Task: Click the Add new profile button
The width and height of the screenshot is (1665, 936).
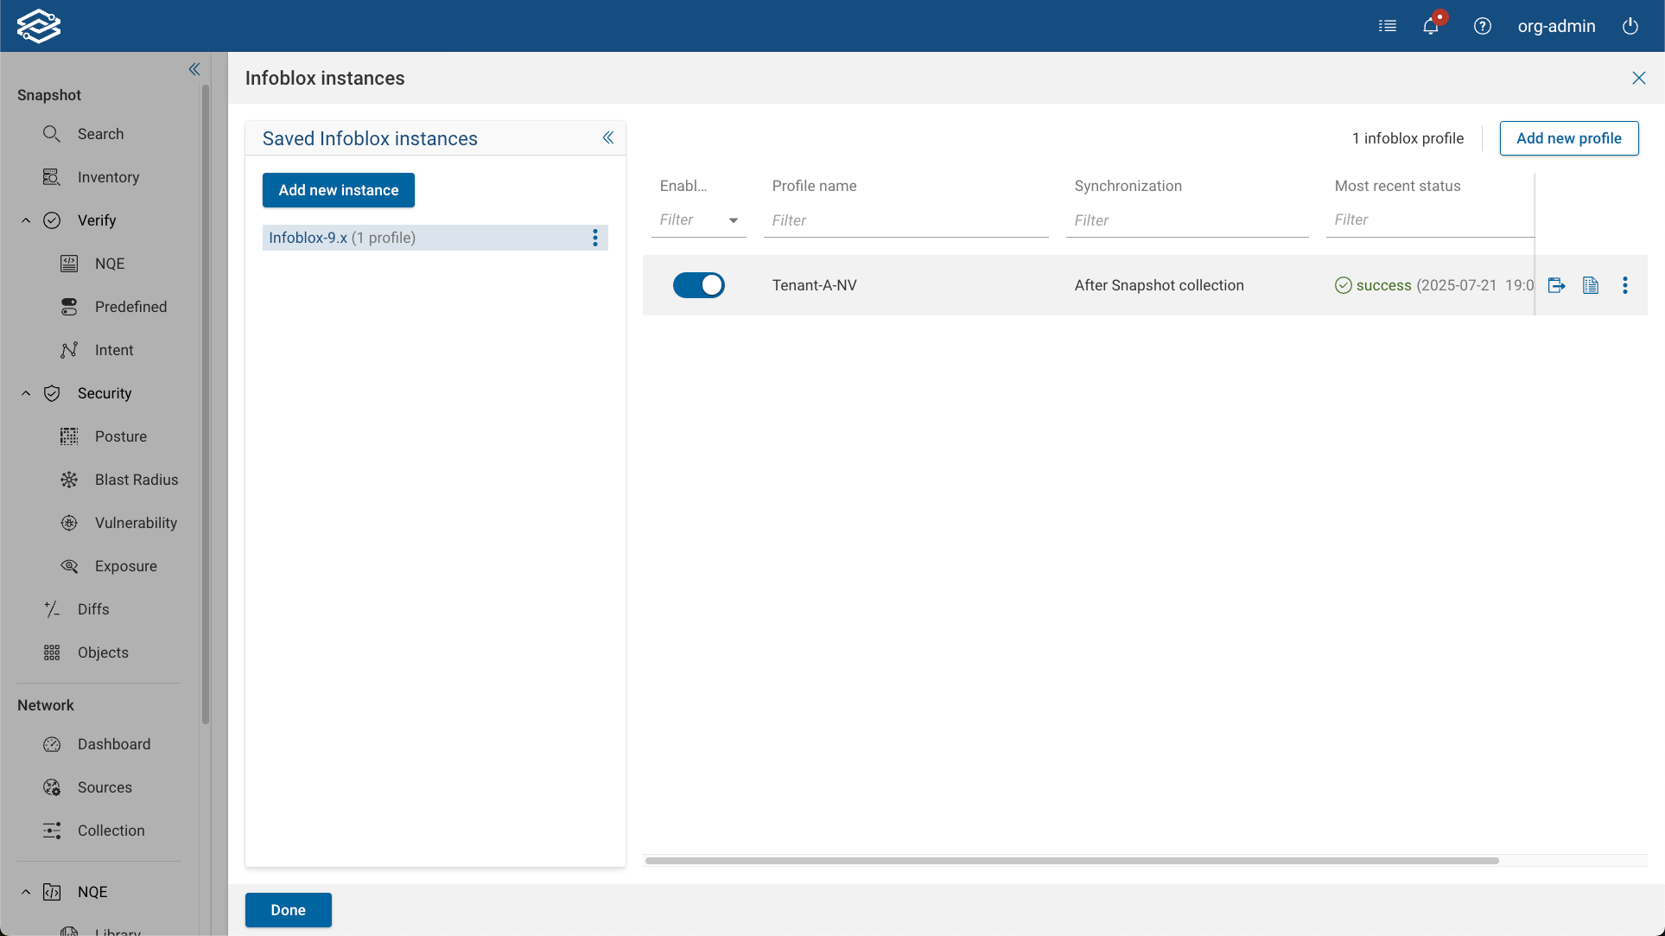Action: click(x=1568, y=138)
